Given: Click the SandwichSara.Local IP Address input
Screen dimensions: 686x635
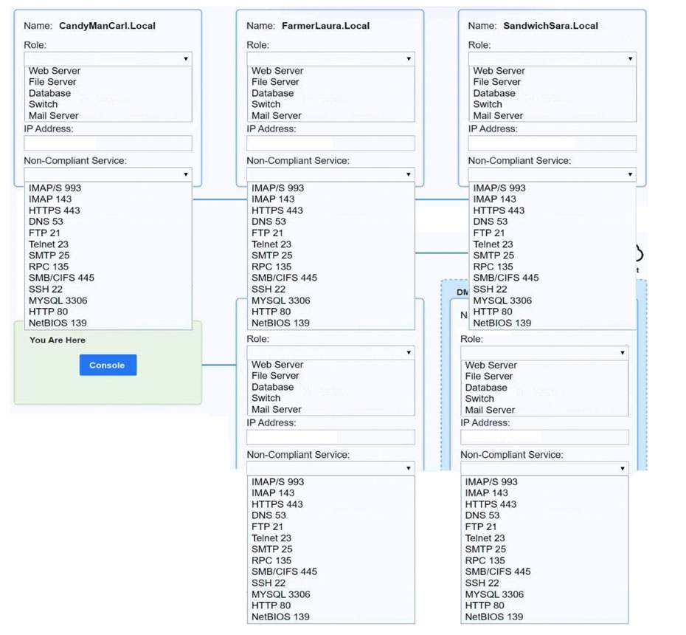Looking at the screenshot, I should (x=552, y=143).
